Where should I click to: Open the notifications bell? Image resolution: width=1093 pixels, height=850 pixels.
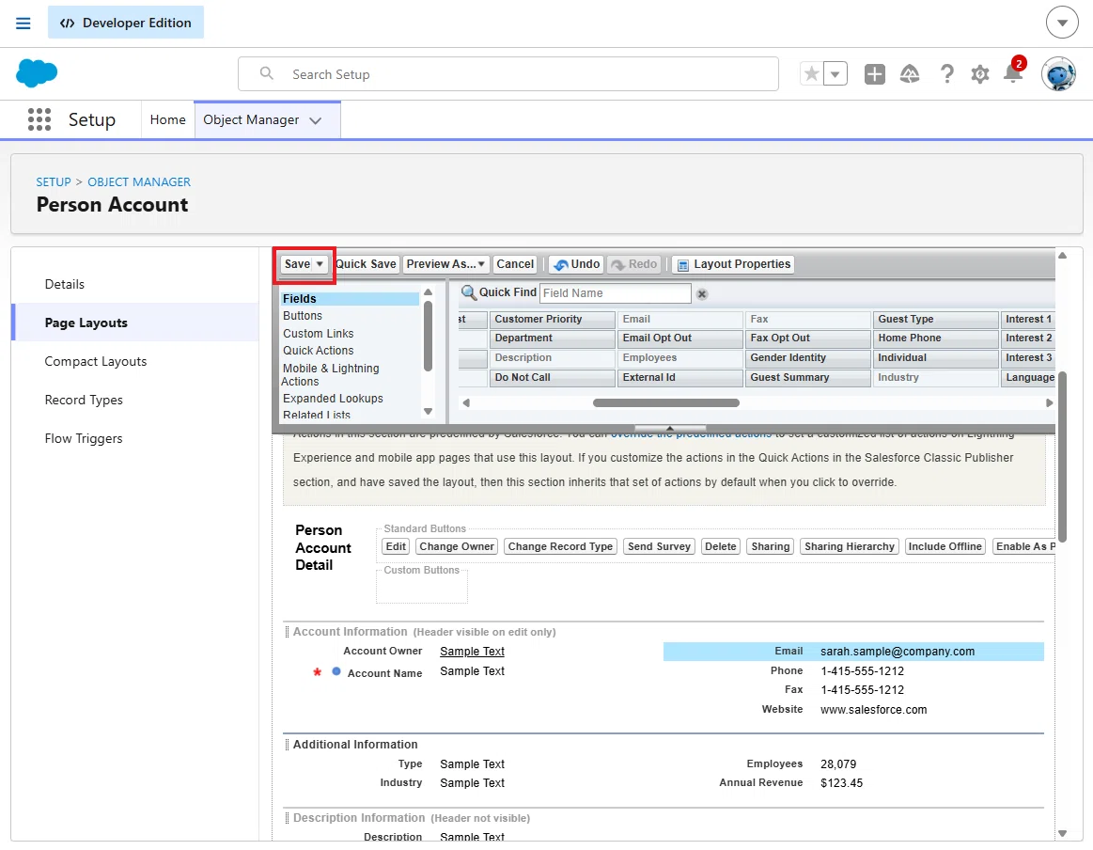click(x=1013, y=73)
